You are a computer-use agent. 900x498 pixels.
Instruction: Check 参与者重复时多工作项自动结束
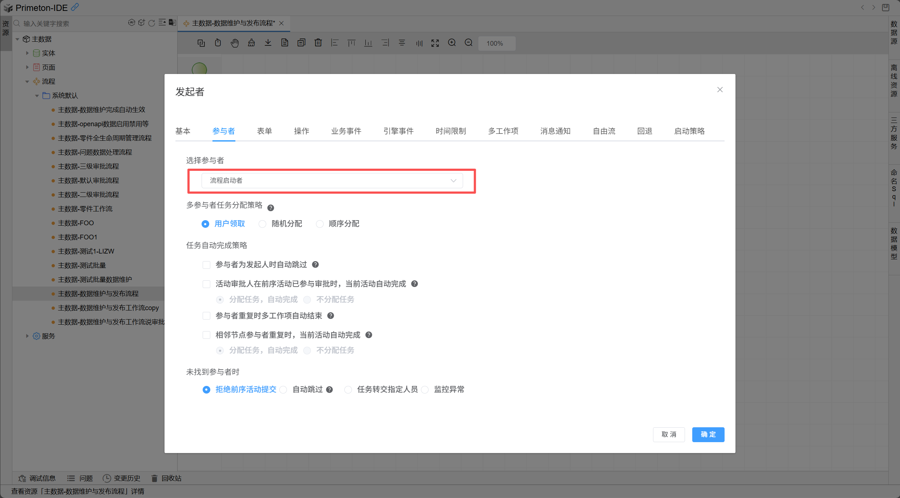coord(206,316)
